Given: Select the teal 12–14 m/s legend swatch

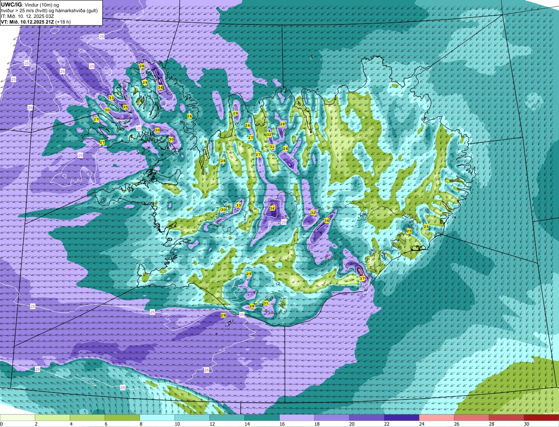Looking at the screenshot, I should (227, 418).
